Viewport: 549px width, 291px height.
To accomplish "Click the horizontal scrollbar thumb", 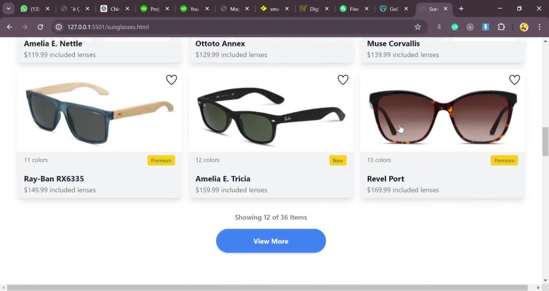I will pos(267,288).
